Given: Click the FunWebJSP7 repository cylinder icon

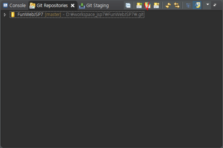Looking at the screenshot, I should (13, 15).
